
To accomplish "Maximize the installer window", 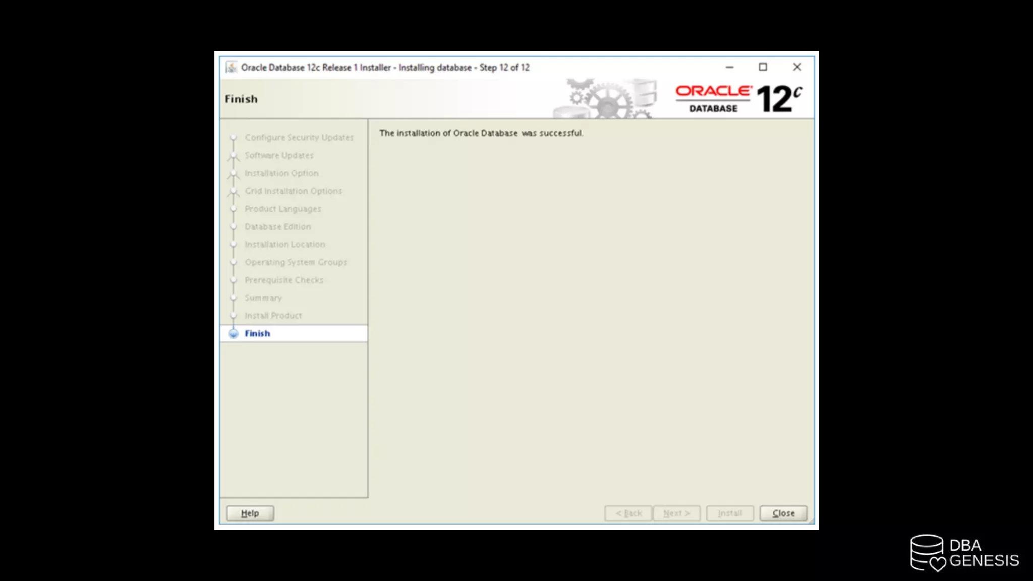I will click(763, 67).
